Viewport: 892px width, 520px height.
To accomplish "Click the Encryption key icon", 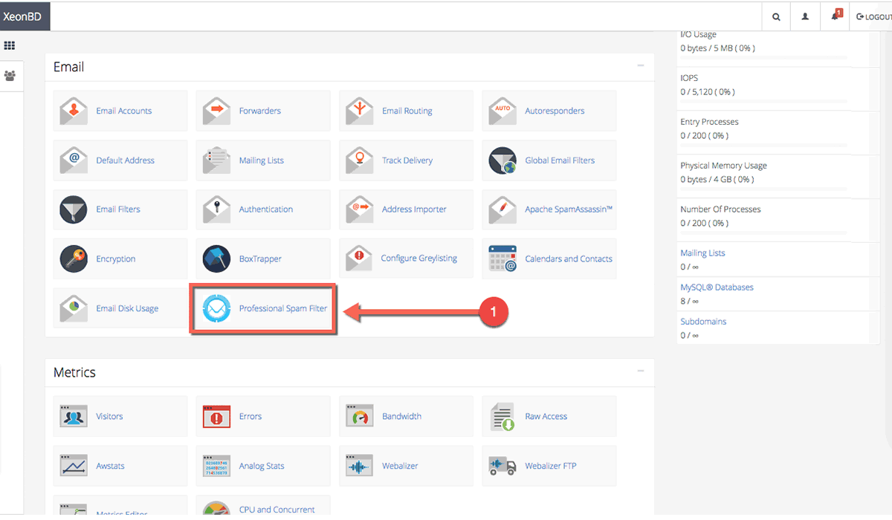I will click(74, 259).
